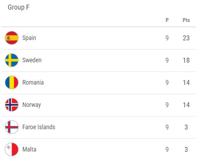The image size is (204, 166).
Task: Click the Group F heading
Action: (18, 7)
